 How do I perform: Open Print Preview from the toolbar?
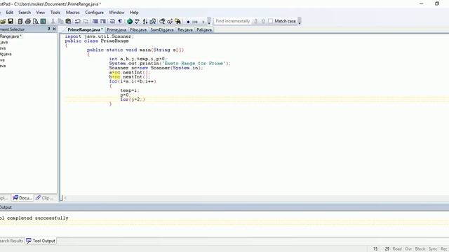36,22
